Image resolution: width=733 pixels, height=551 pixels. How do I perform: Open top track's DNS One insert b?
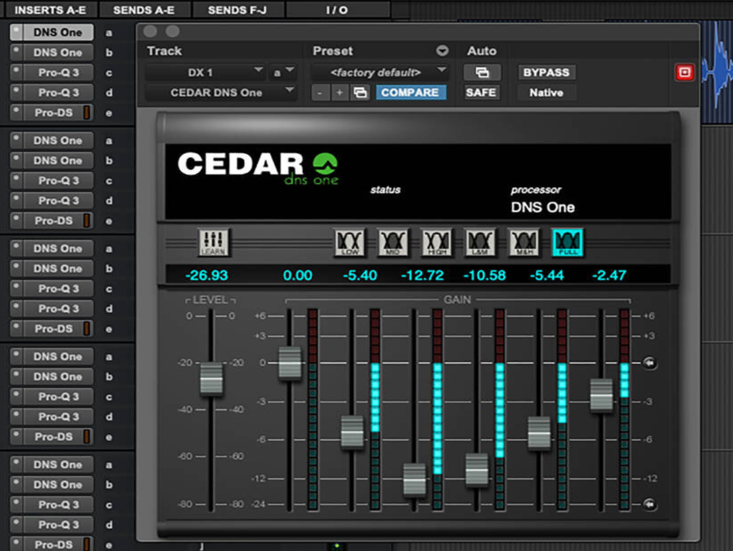coord(58,53)
